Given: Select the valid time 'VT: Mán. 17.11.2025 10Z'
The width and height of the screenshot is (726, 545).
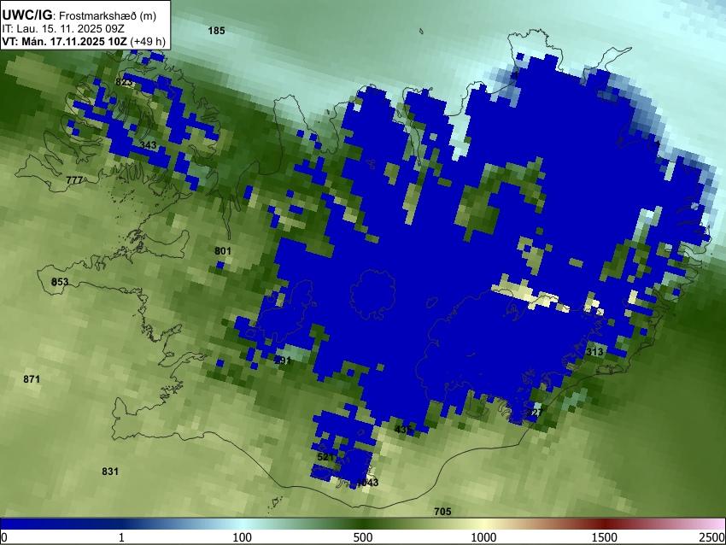Looking at the screenshot, I should (x=64, y=41).
